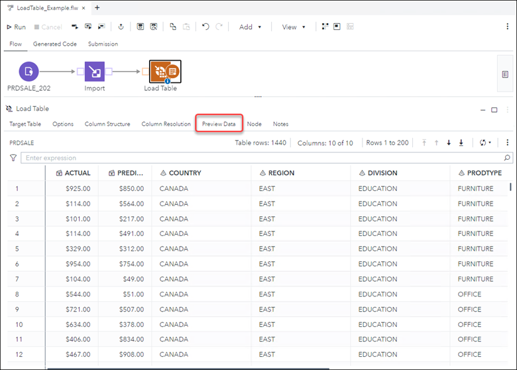Switch to the Submission tab
517x370 pixels.
tap(103, 44)
